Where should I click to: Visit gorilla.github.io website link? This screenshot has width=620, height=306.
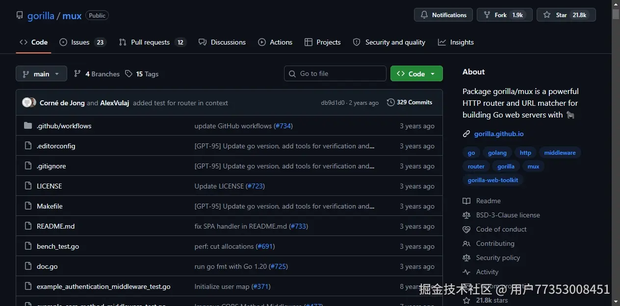pos(499,134)
